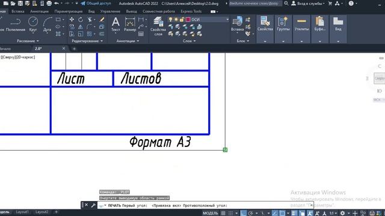Toggle Ortho mode in status bar
The width and height of the screenshot is (385, 216).
pos(243,214)
